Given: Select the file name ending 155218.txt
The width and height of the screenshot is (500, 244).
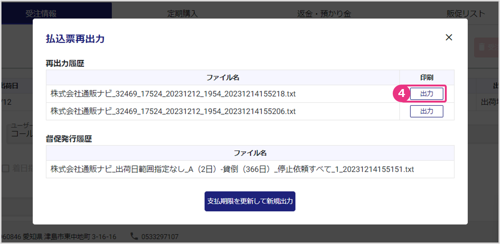Looking at the screenshot, I should [x=173, y=94].
